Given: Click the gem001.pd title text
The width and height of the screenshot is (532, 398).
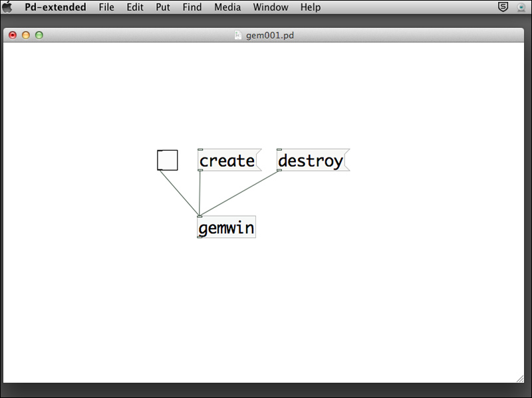Looking at the screenshot, I should tap(270, 35).
